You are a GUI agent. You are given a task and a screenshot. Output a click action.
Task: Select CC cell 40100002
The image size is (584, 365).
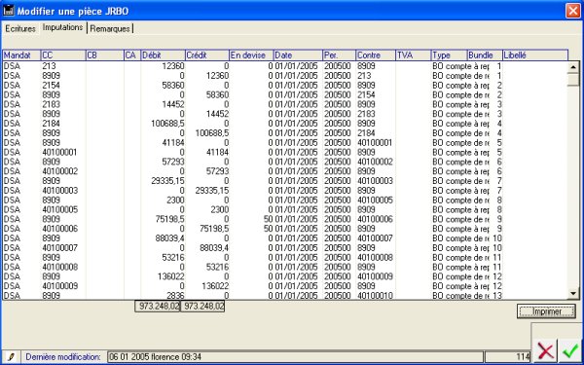coord(59,171)
